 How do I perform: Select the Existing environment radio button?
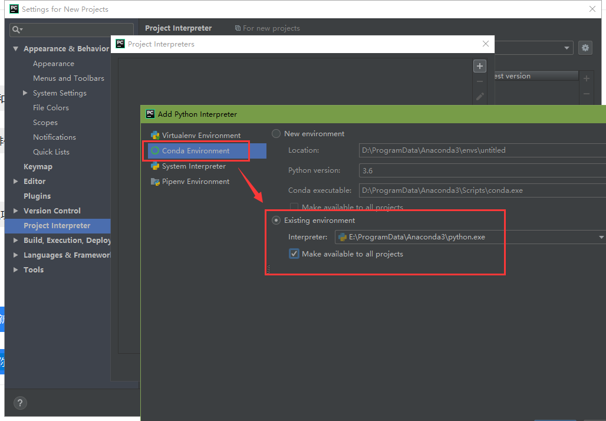(276, 221)
